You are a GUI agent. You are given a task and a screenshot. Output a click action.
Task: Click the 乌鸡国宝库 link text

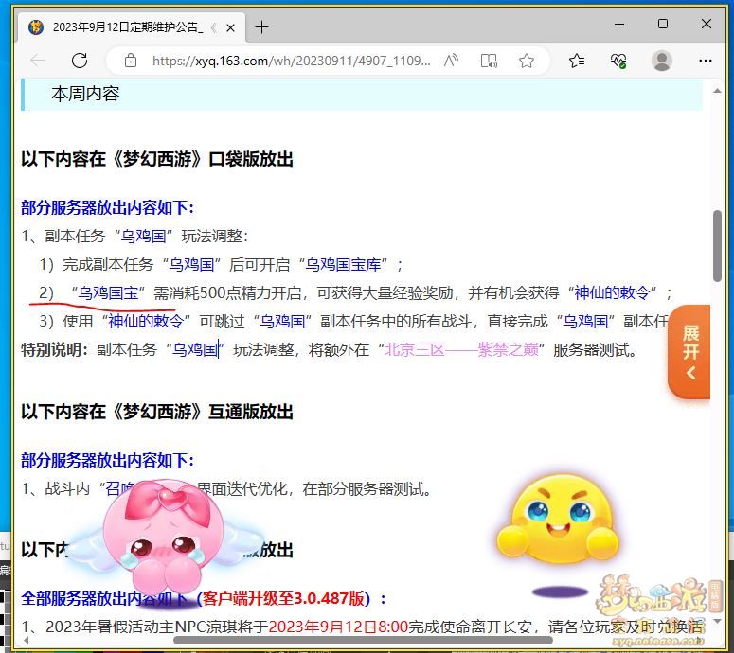[x=349, y=264]
